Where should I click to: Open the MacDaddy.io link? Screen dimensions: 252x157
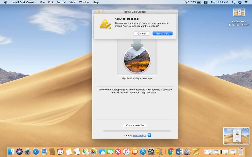pyautogui.click(x=140, y=135)
